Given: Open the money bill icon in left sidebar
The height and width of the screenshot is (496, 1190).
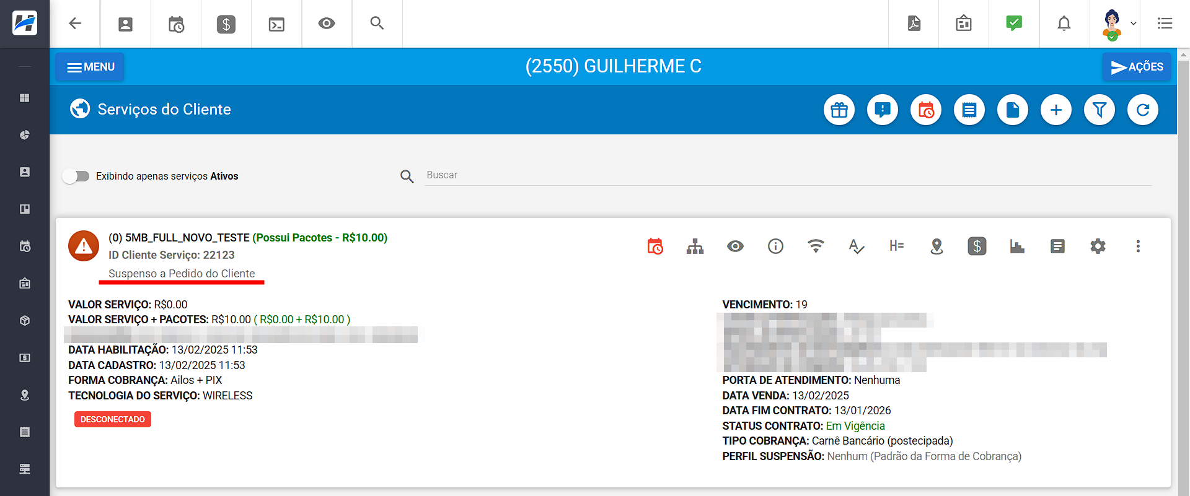Looking at the screenshot, I should [x=25, y=358].
